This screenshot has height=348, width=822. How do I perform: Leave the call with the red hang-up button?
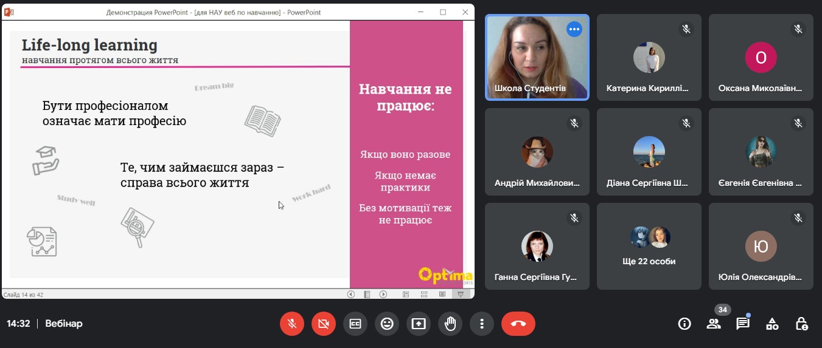click(518, 324)
